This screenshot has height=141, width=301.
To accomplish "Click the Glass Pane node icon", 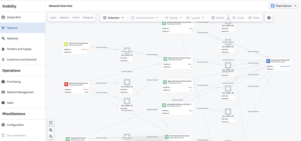I will point(66,44).
